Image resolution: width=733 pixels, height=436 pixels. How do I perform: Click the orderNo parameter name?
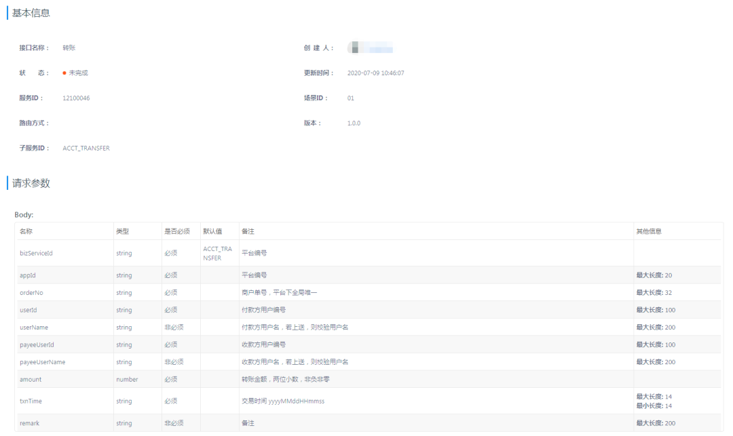(33, 292)
